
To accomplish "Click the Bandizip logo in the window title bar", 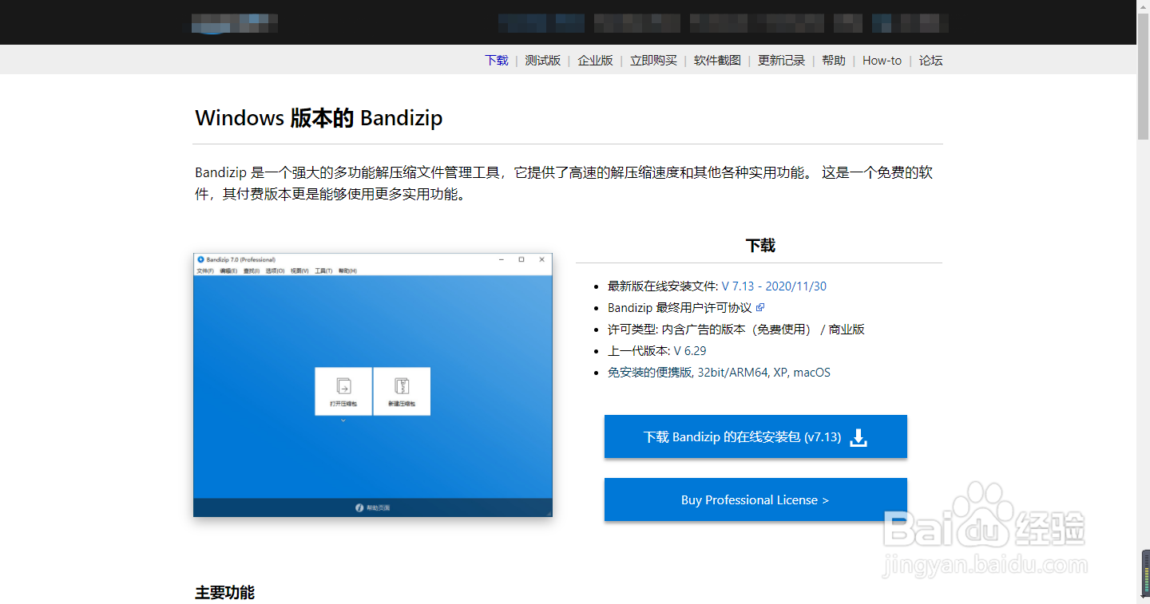I will (x=199, y=259).
